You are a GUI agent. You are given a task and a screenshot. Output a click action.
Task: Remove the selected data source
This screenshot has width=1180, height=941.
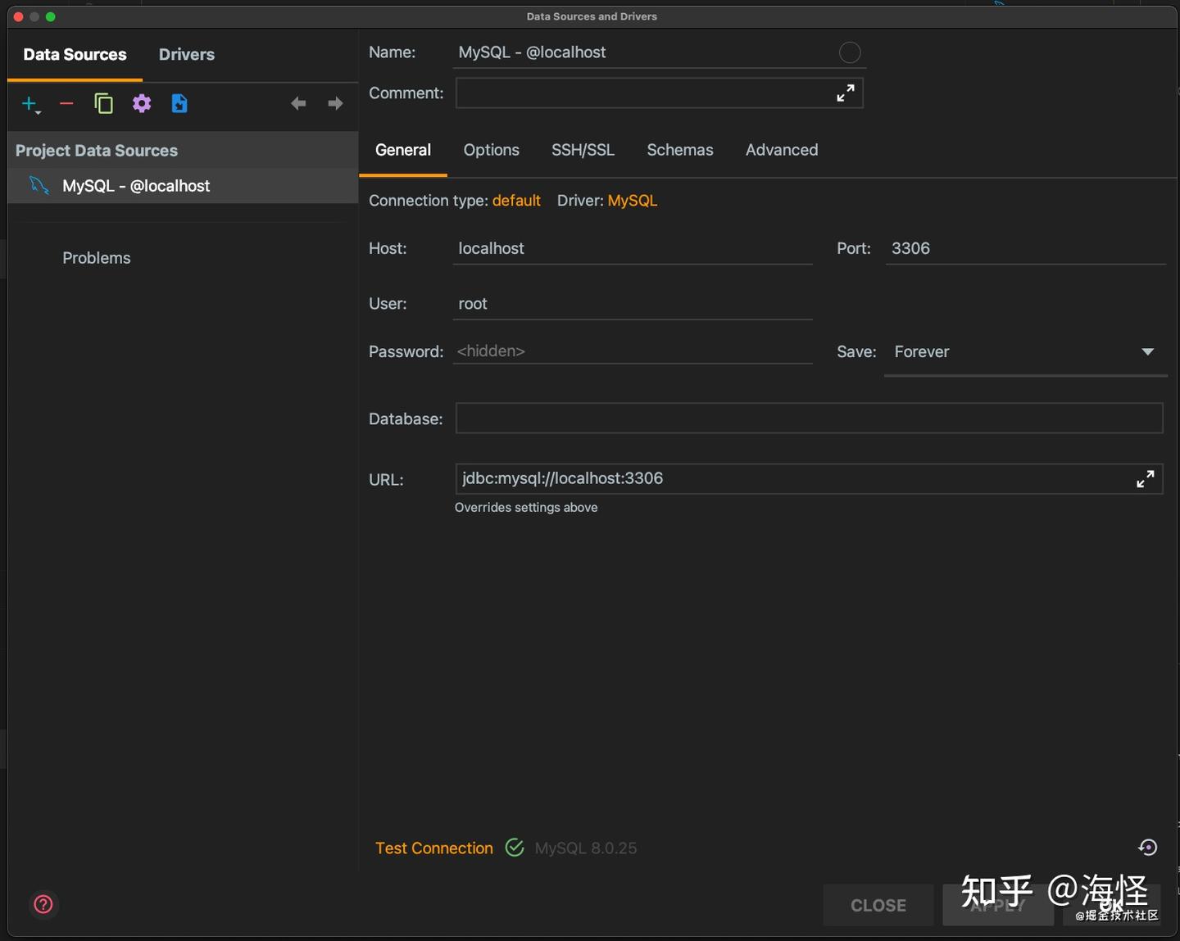[x=66, y=104]
